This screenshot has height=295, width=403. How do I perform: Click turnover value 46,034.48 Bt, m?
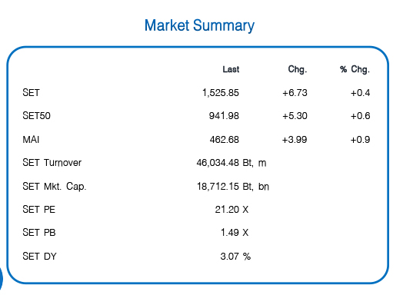[231, 163]
